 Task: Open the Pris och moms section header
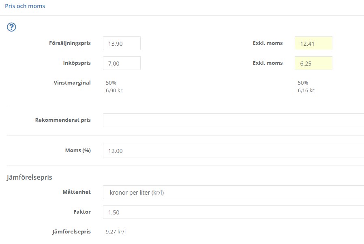[25, 6]
